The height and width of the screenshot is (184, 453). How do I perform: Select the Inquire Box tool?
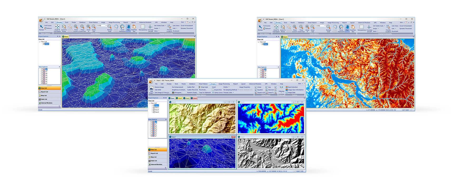(218, 90)
